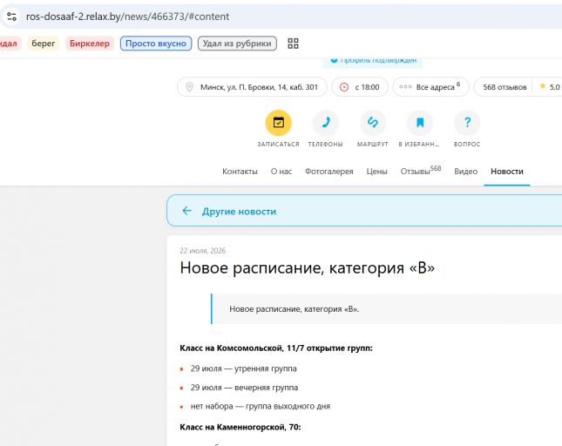Click the URL address field
The height and width of the screenshot is (446, 562).
(x=287, y=17)
